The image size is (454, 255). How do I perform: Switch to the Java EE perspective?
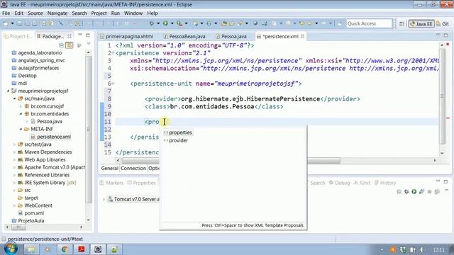pos(421,24)
